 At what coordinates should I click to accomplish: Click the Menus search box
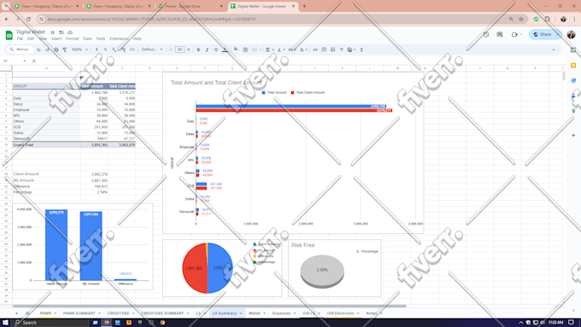click(x=20, y=50)
